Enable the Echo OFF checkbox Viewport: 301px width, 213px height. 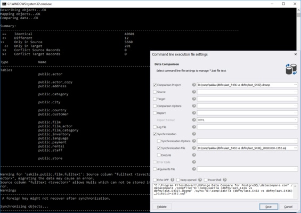click(154, 180)
